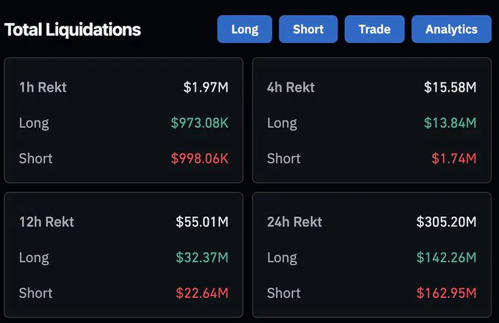
Task: Select the Trade button
Action: pyautogui.click(x=374, y=29)
